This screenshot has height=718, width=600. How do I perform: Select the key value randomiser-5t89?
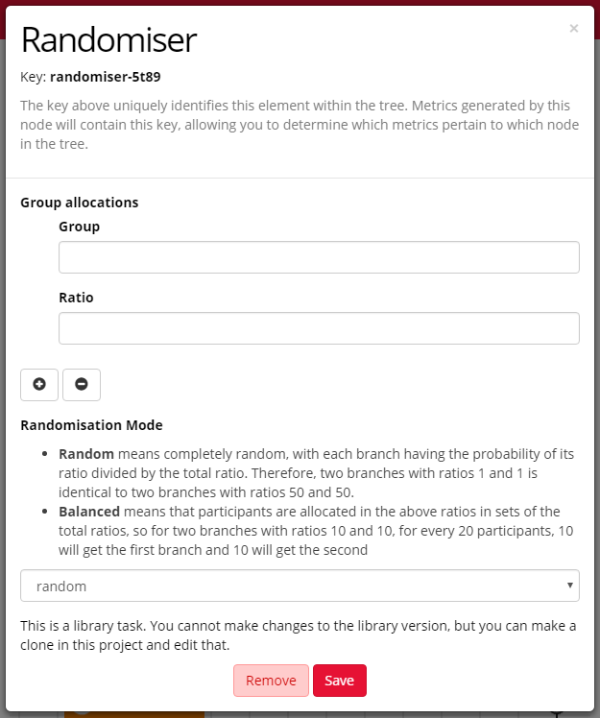[111, 76]
